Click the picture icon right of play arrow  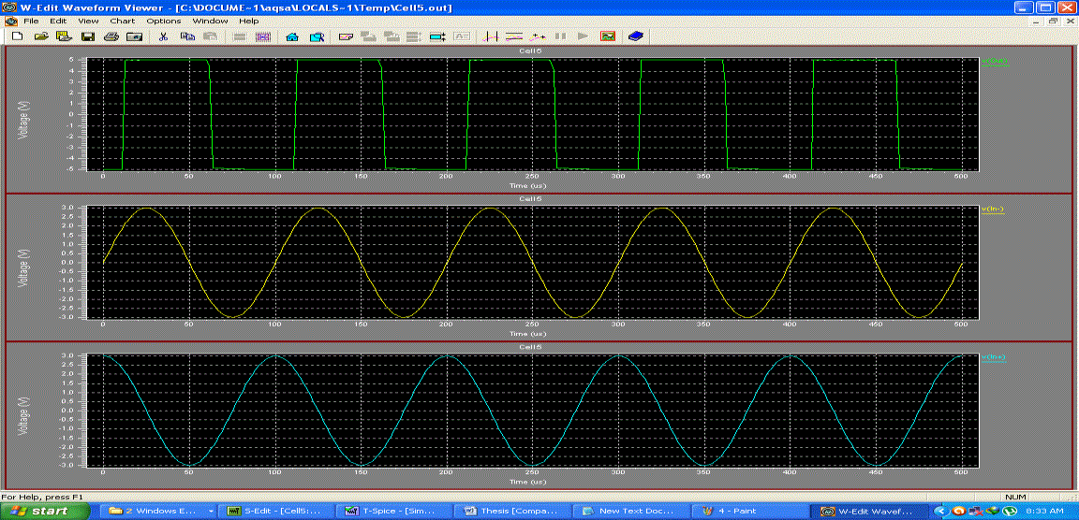pos(607,36)
